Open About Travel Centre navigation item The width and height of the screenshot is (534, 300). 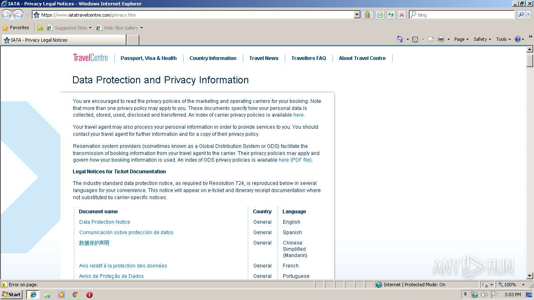tap(362, 58)
